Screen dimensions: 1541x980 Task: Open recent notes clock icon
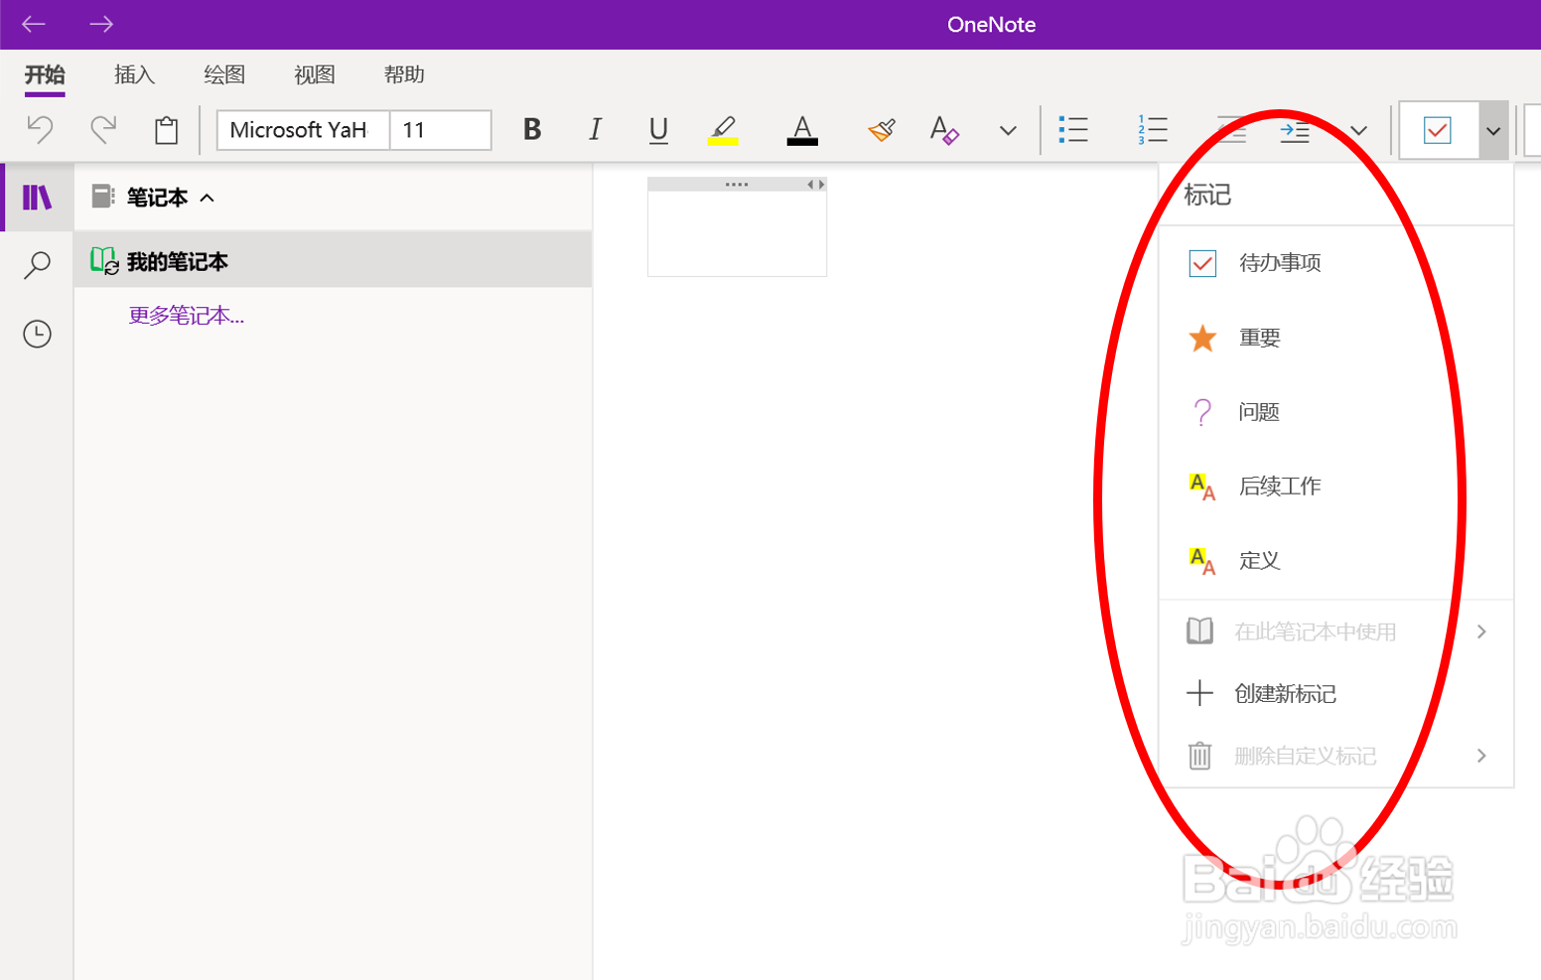coord(37,334)
